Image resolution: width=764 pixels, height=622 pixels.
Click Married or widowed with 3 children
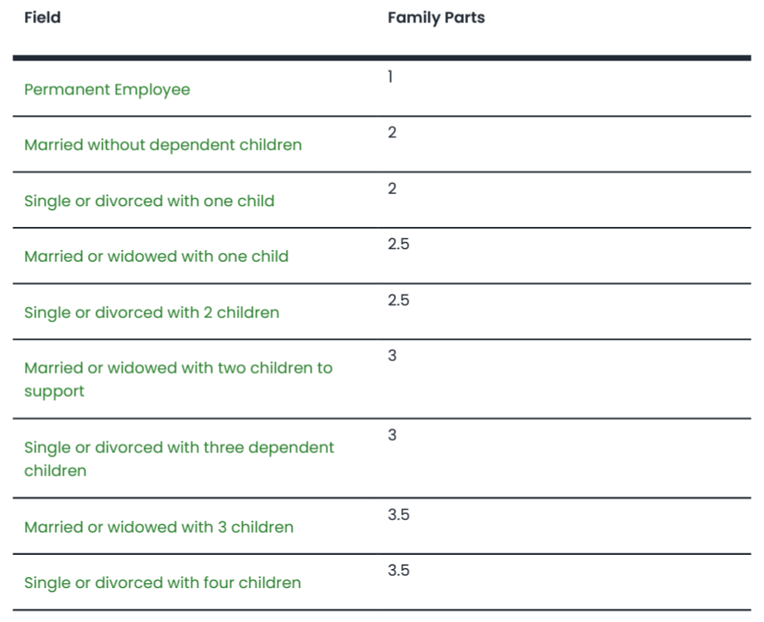158,527
